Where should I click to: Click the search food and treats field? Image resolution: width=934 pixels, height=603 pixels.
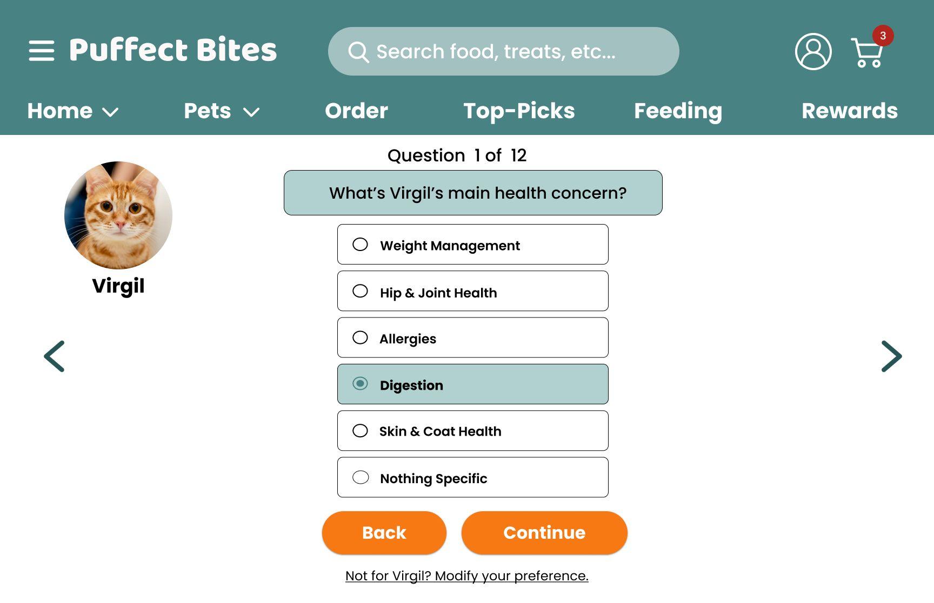(503, 51)
